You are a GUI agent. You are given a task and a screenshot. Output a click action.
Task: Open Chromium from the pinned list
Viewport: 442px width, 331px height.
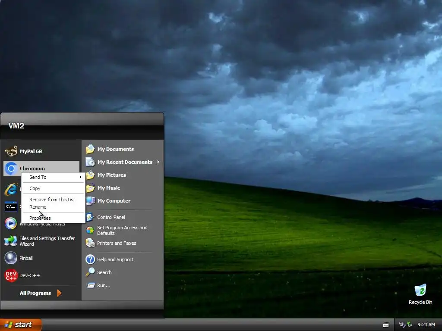(x=41, y=169)
